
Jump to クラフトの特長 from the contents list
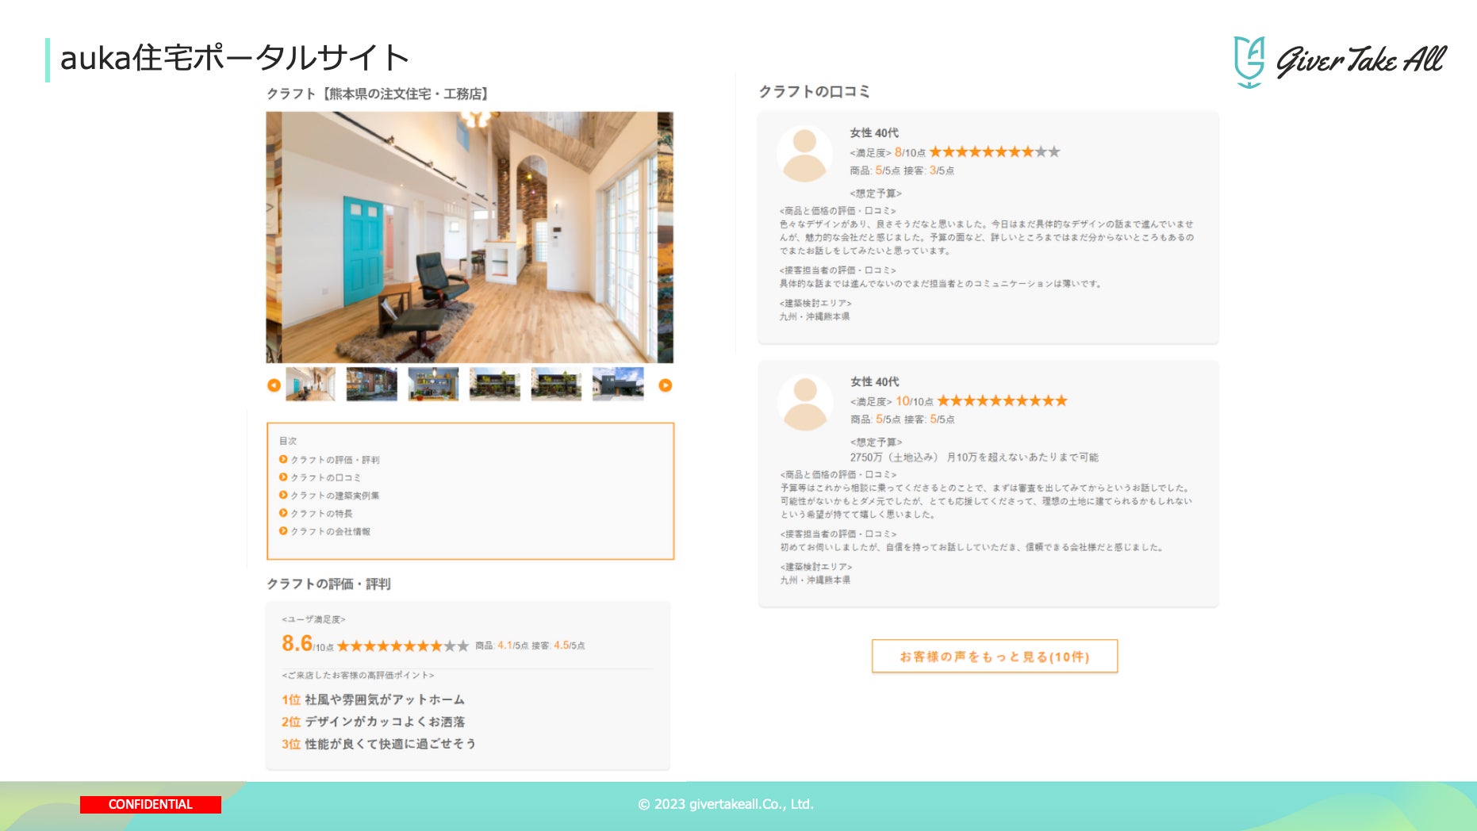[321, 513]
